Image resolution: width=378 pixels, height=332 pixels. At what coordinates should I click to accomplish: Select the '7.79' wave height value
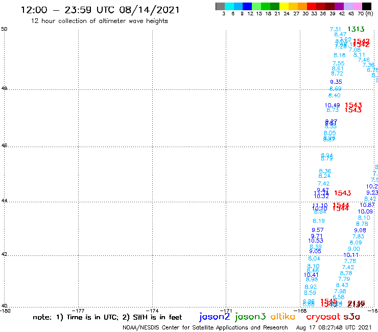[344, 279]
